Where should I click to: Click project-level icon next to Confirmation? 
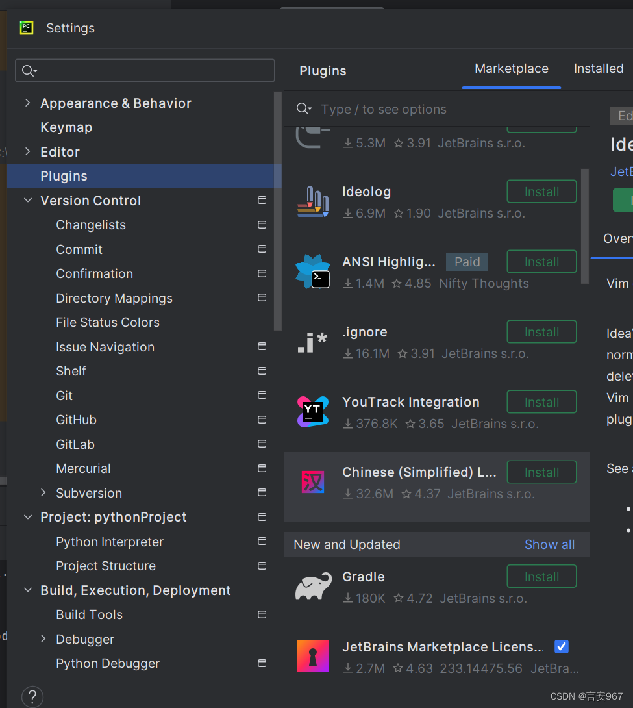262,273
